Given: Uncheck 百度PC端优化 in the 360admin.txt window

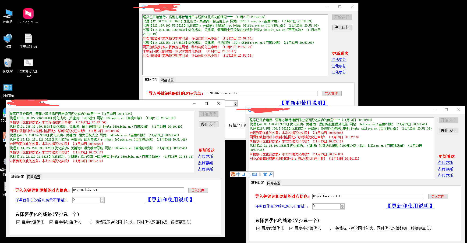Looking at the screenshot, I should [x=18, y=222].
